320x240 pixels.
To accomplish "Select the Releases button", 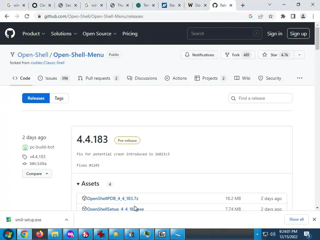I will click(x=36, y=98).
